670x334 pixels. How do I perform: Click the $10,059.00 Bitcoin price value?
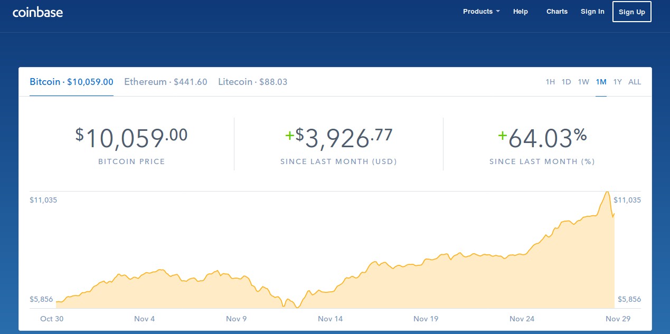pos(131,138)
